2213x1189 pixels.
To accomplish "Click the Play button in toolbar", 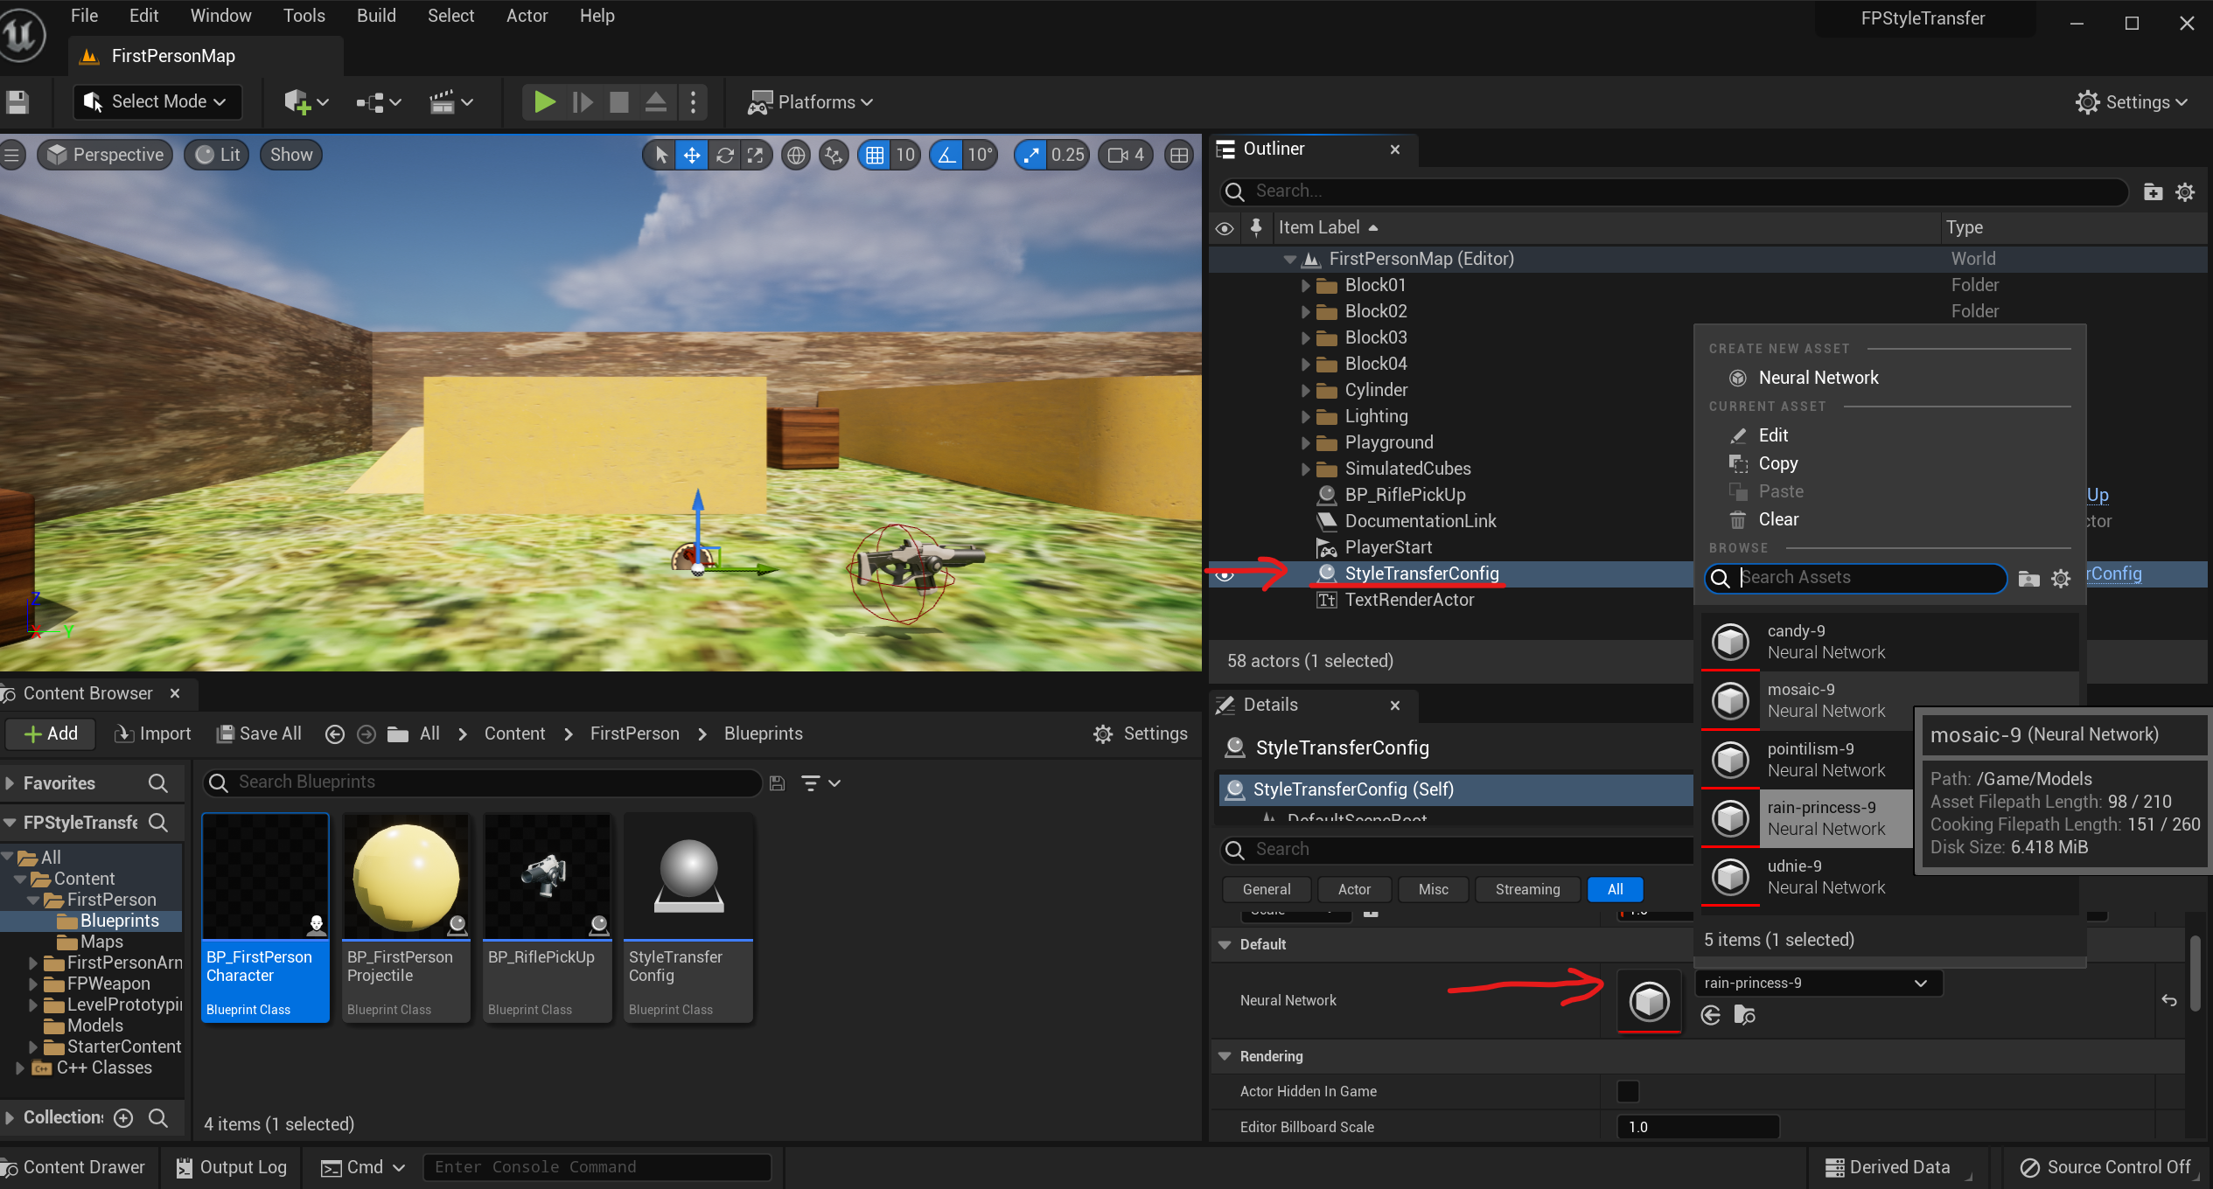I will click(x=544, y=102).
